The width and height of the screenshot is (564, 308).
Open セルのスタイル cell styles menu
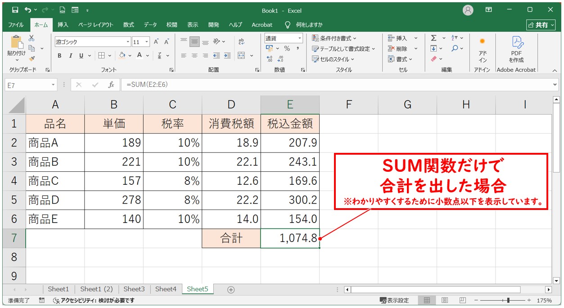pyautogui.click(x=333, y=59)
